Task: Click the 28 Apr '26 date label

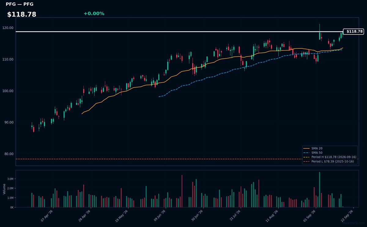Action: click(x=84, y=216)
